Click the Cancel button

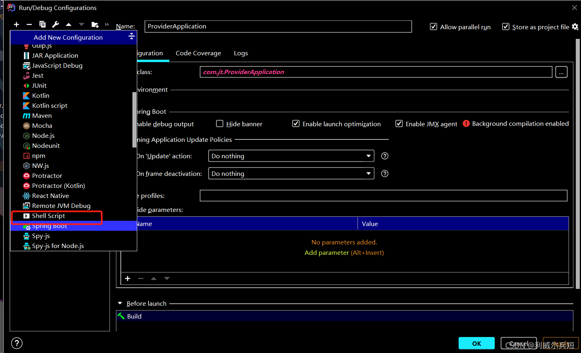point(519,343)
